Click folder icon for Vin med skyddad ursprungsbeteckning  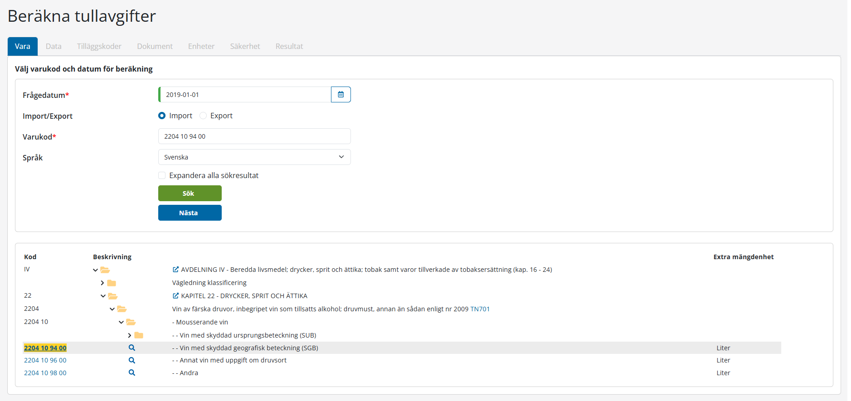139,335
